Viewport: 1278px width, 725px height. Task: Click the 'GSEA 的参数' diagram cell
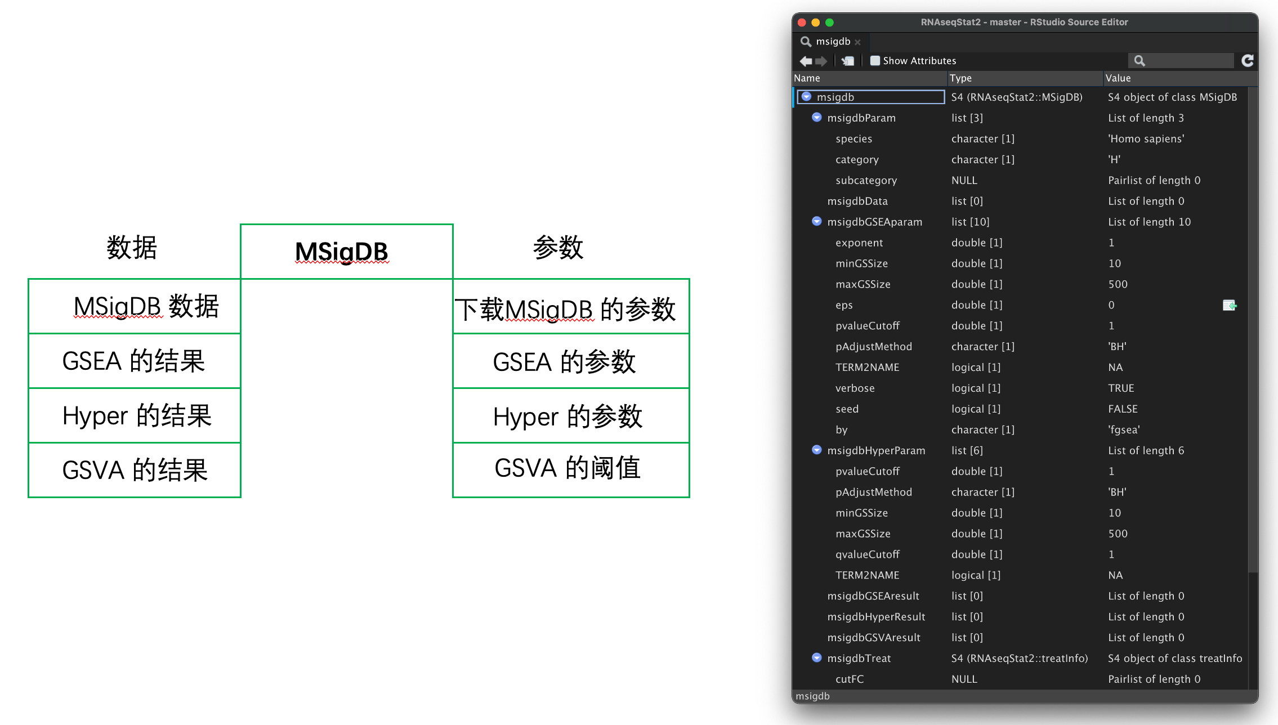click(571, 361)
